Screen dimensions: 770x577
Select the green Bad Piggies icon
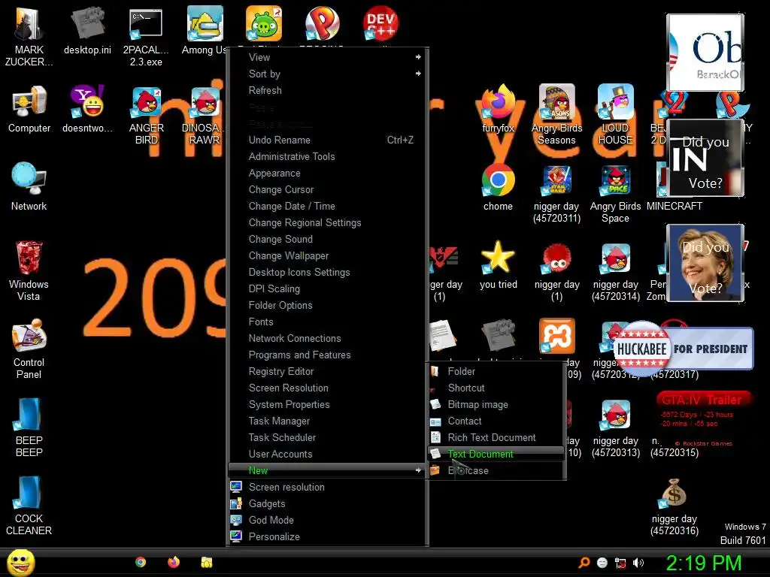pos(264,23)
